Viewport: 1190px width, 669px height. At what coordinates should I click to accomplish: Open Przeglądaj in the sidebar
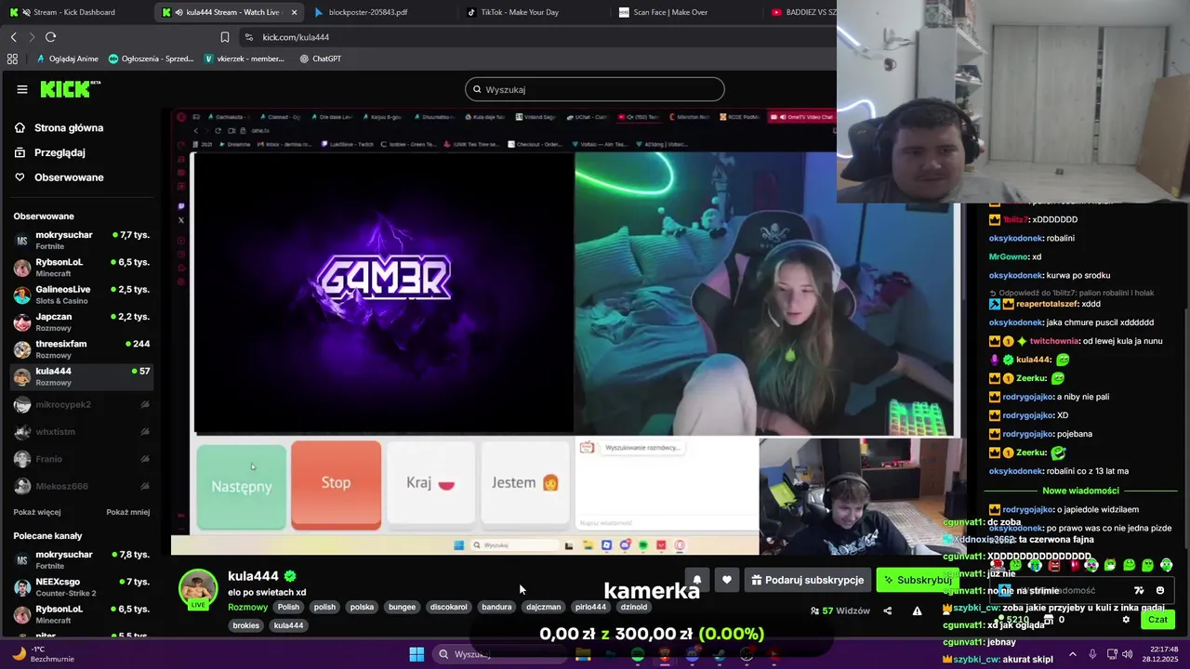tap(49, 152)
